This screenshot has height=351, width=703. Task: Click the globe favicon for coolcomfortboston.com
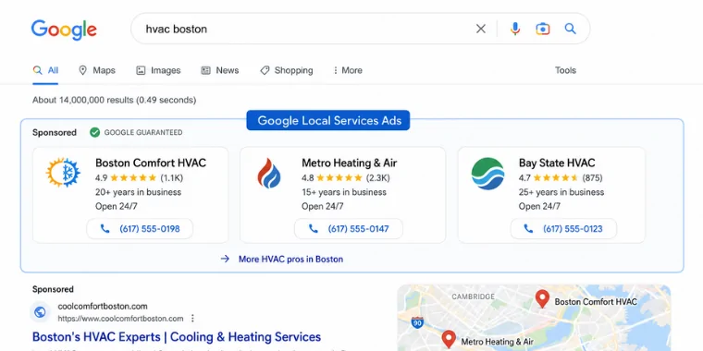pos(40,312)
